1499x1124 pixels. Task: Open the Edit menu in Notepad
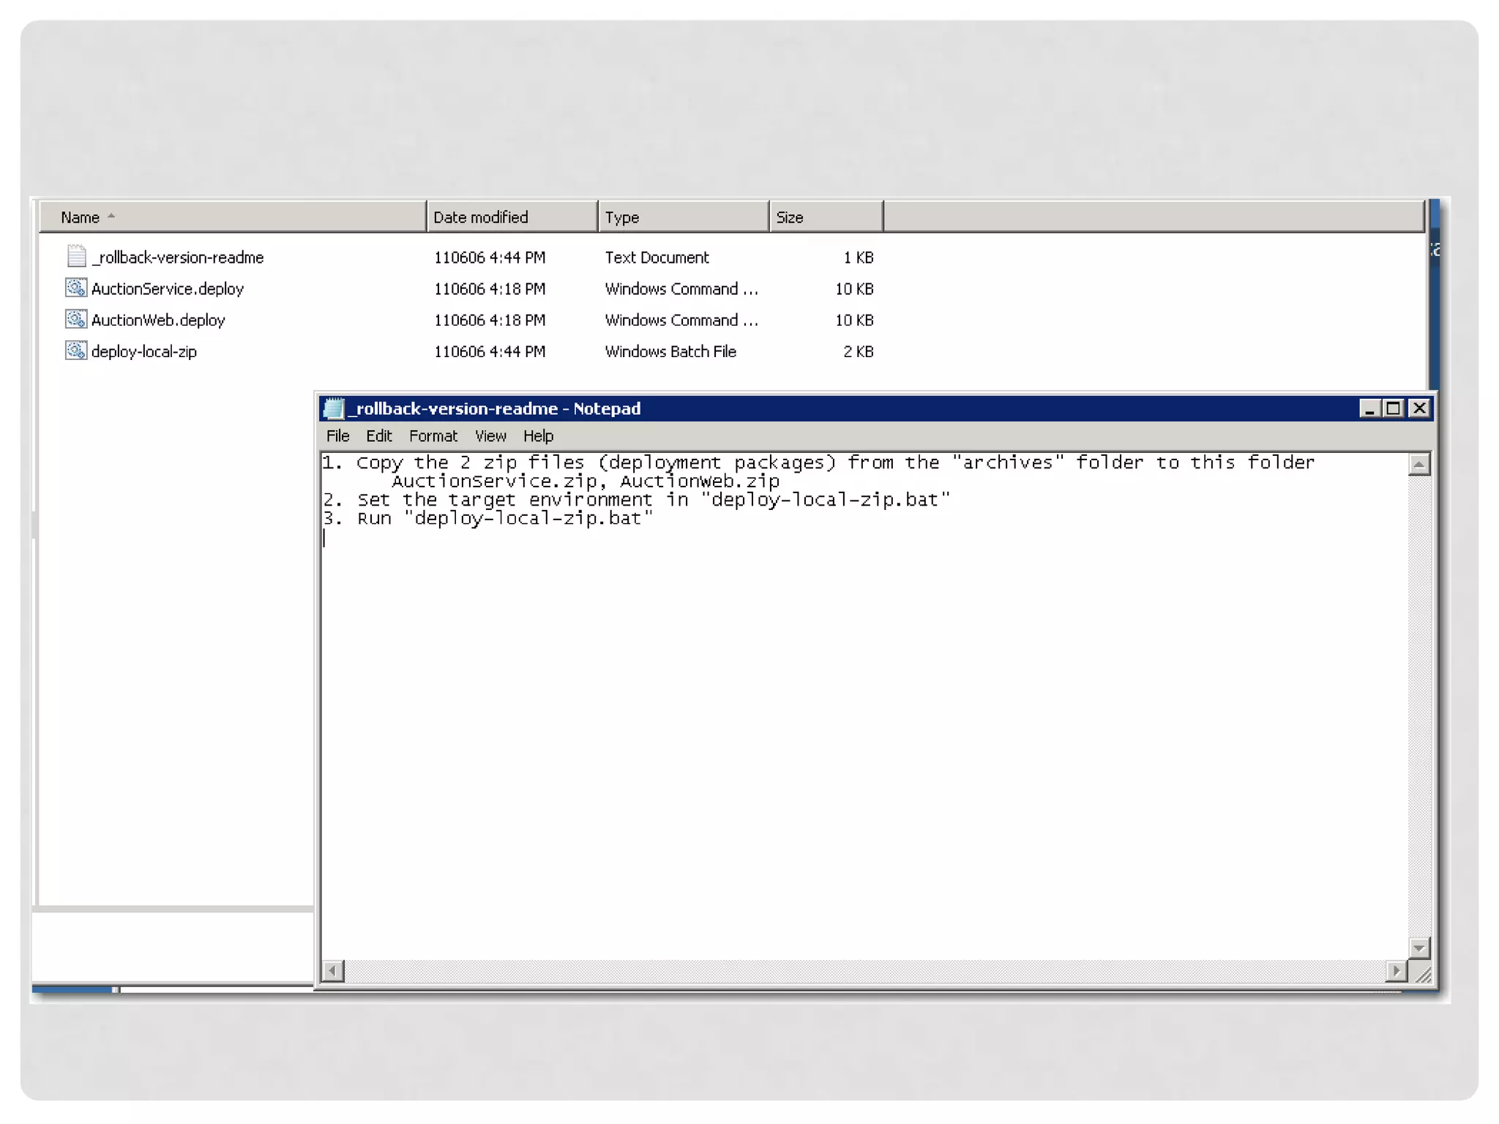(378, 436)
